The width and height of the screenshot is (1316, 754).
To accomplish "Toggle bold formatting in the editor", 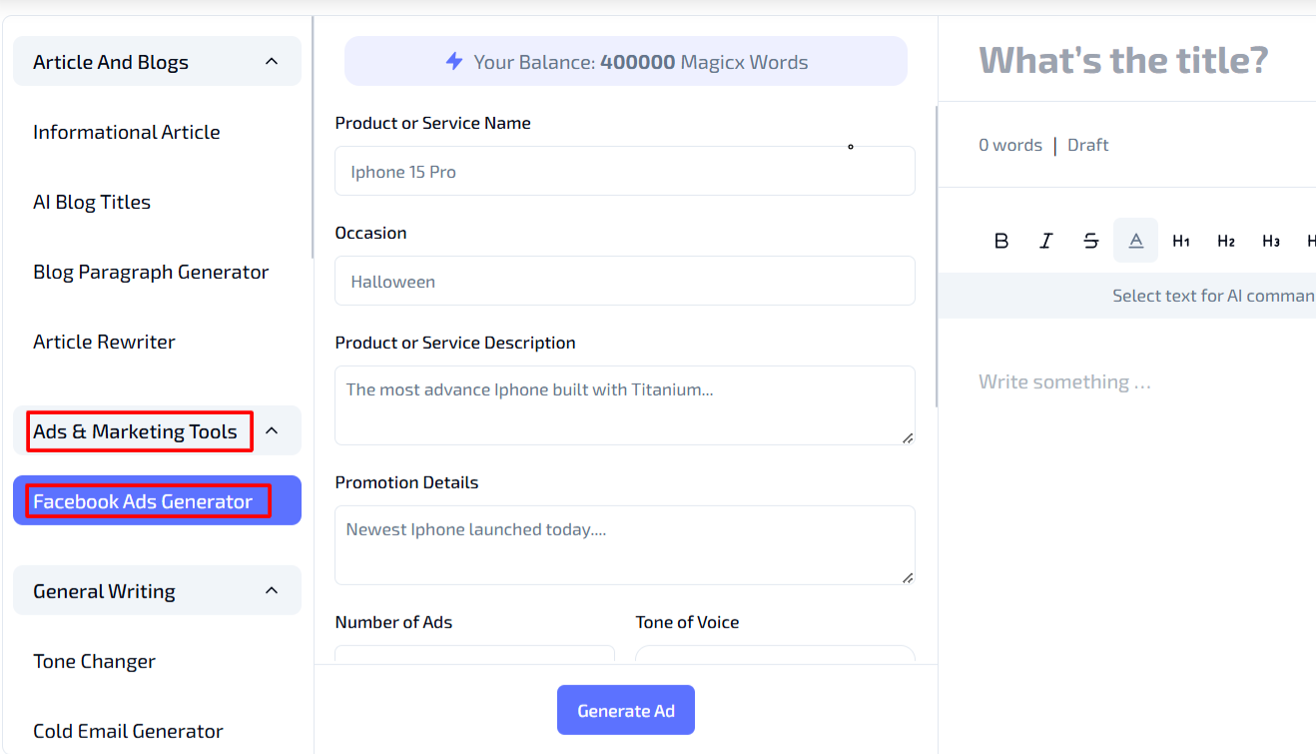I will (1001, 241).
